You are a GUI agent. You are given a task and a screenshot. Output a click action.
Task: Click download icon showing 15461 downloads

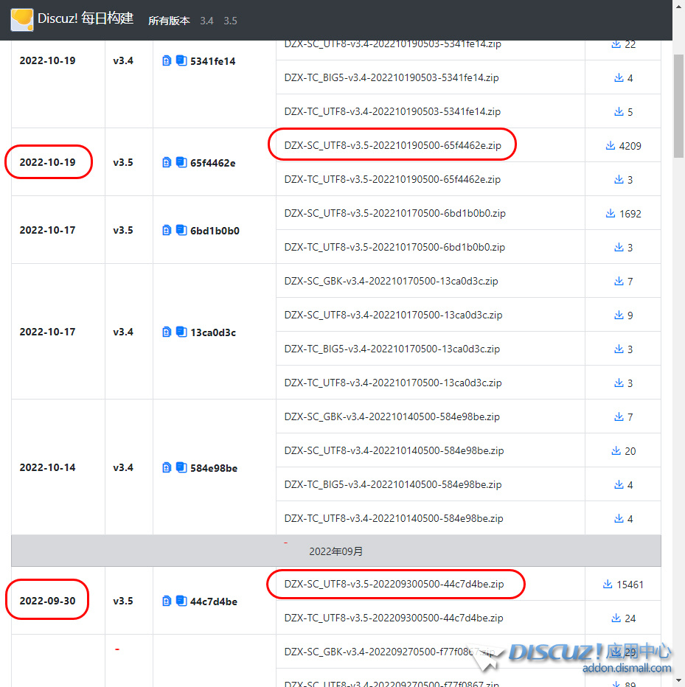[608, 584]
